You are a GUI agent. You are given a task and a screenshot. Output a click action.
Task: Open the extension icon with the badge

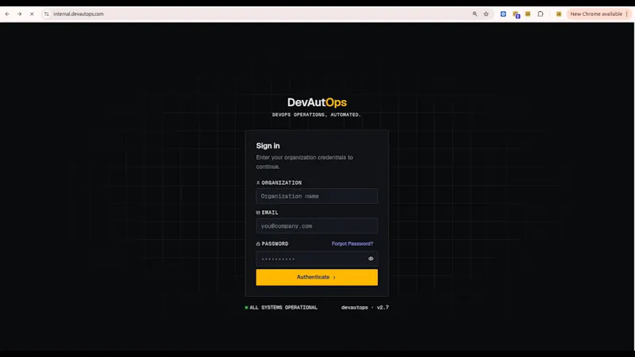516,14
